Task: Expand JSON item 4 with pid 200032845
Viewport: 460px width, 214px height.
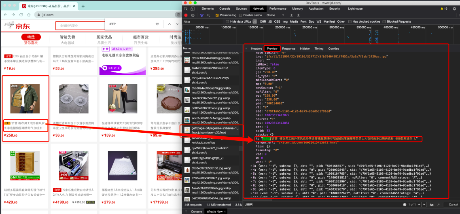Action: click(252, 170)
